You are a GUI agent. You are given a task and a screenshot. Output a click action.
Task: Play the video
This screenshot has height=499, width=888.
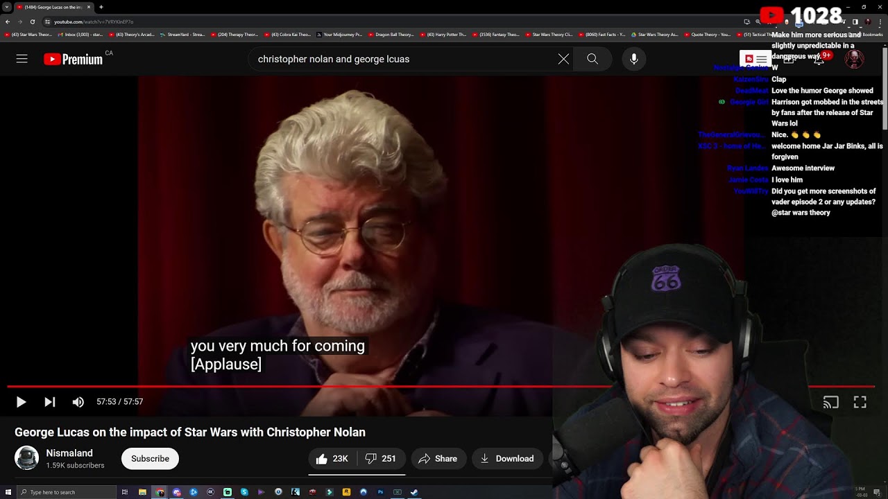click(21, 402)
